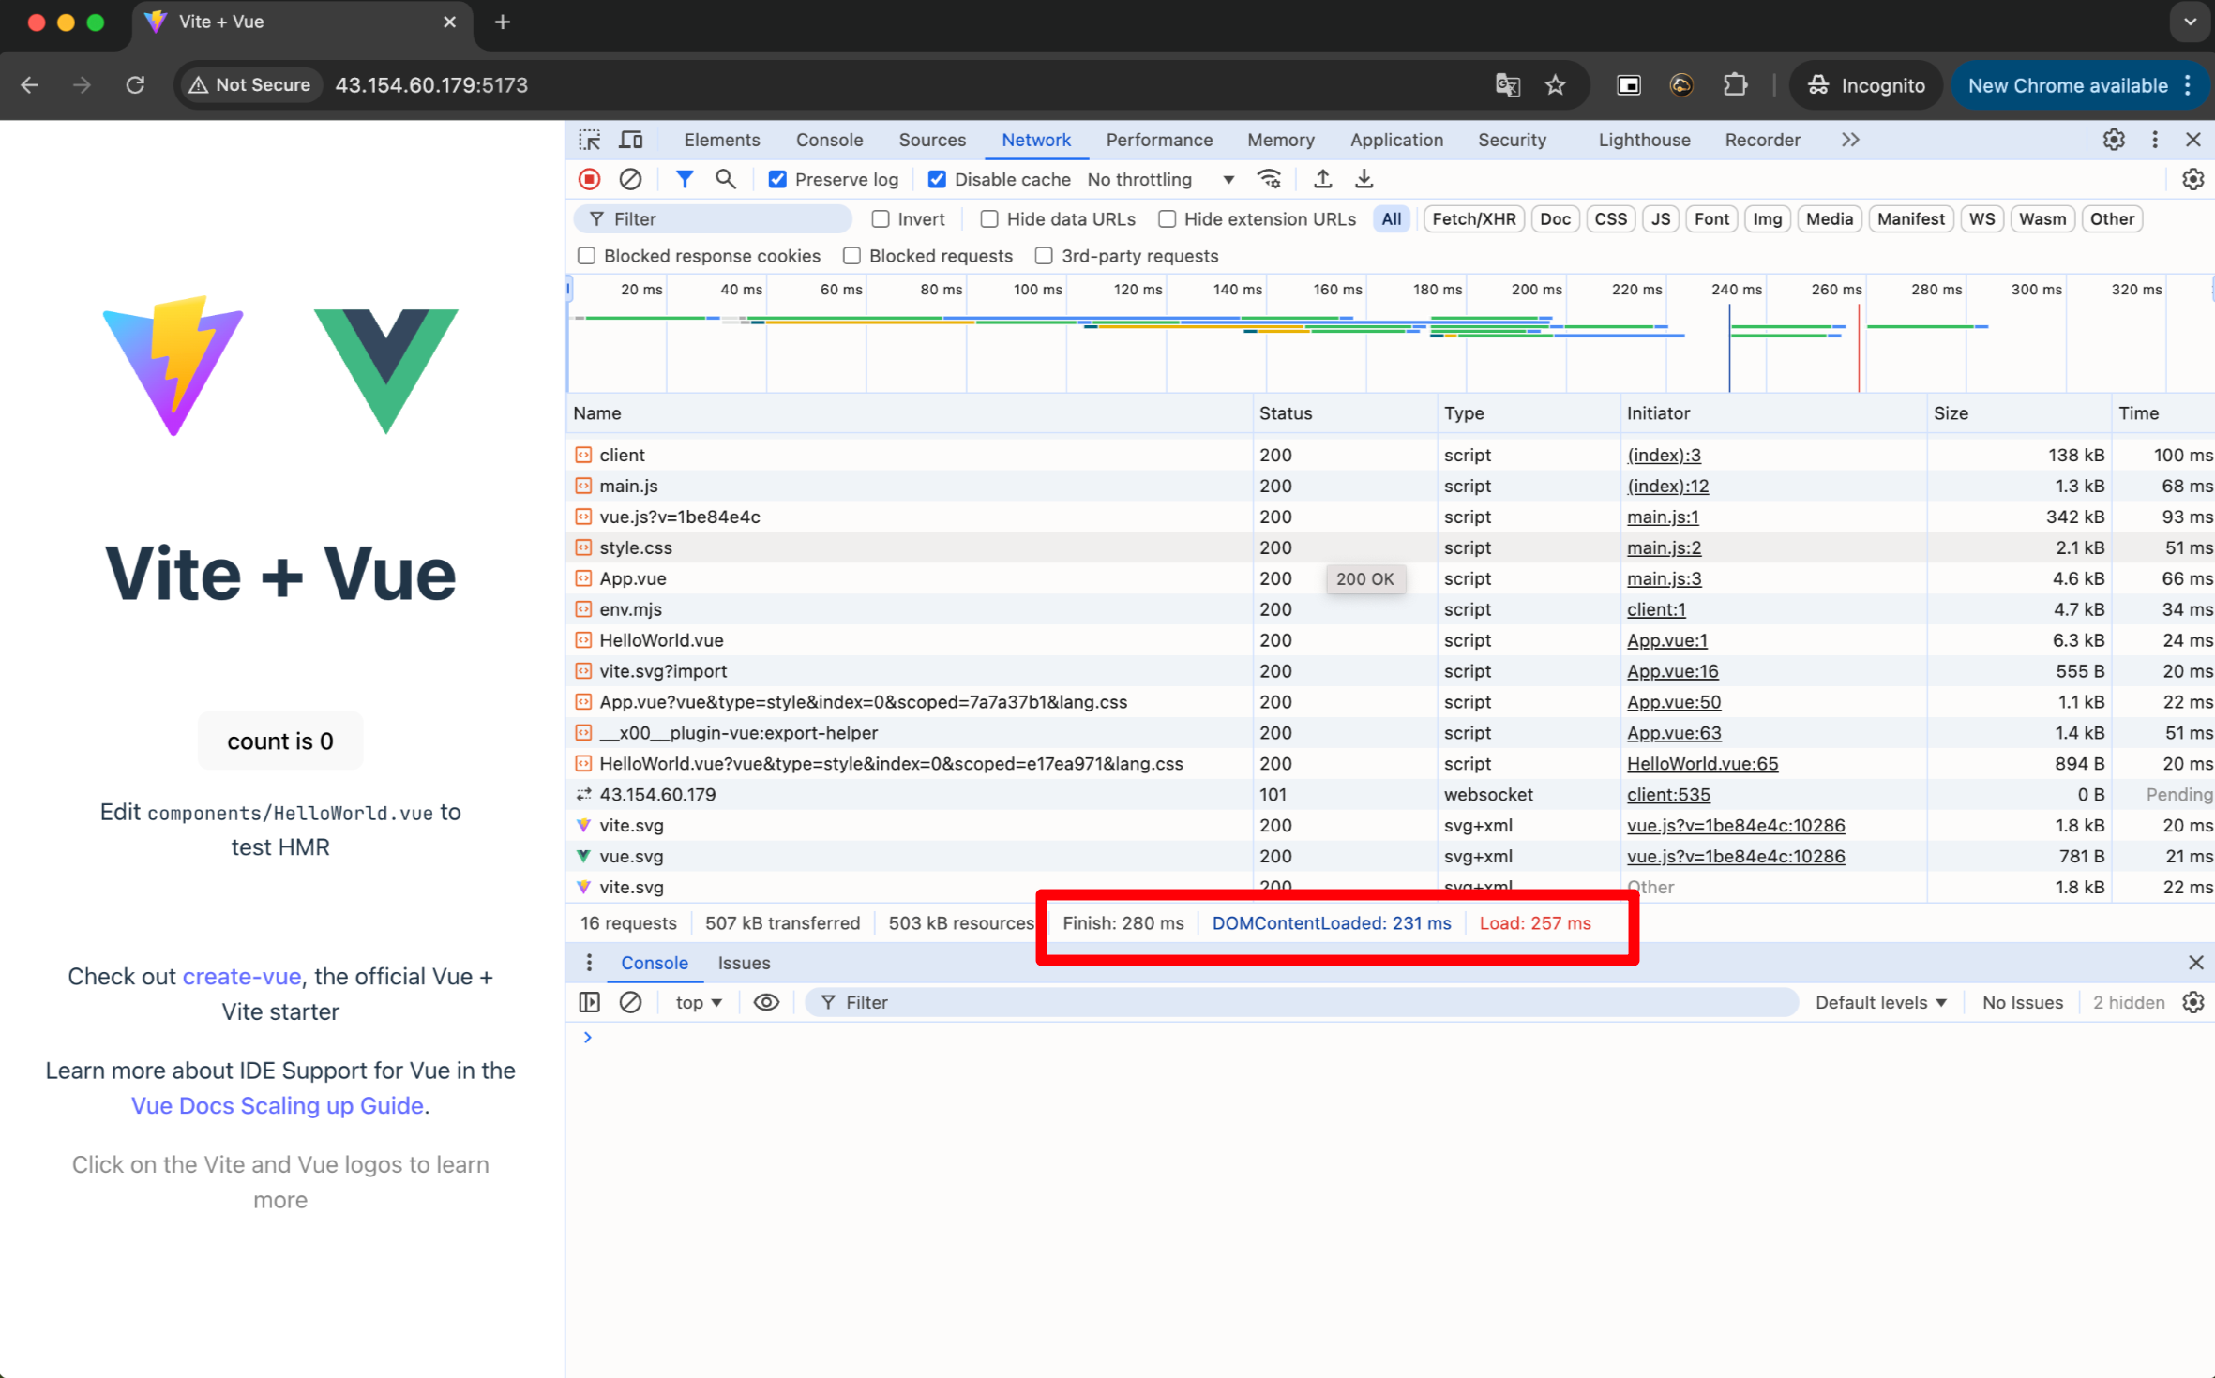The height and width of the screenshot is (1378, 2215).
Task: Create live expression eye icon
Action: coord(766,1002)
